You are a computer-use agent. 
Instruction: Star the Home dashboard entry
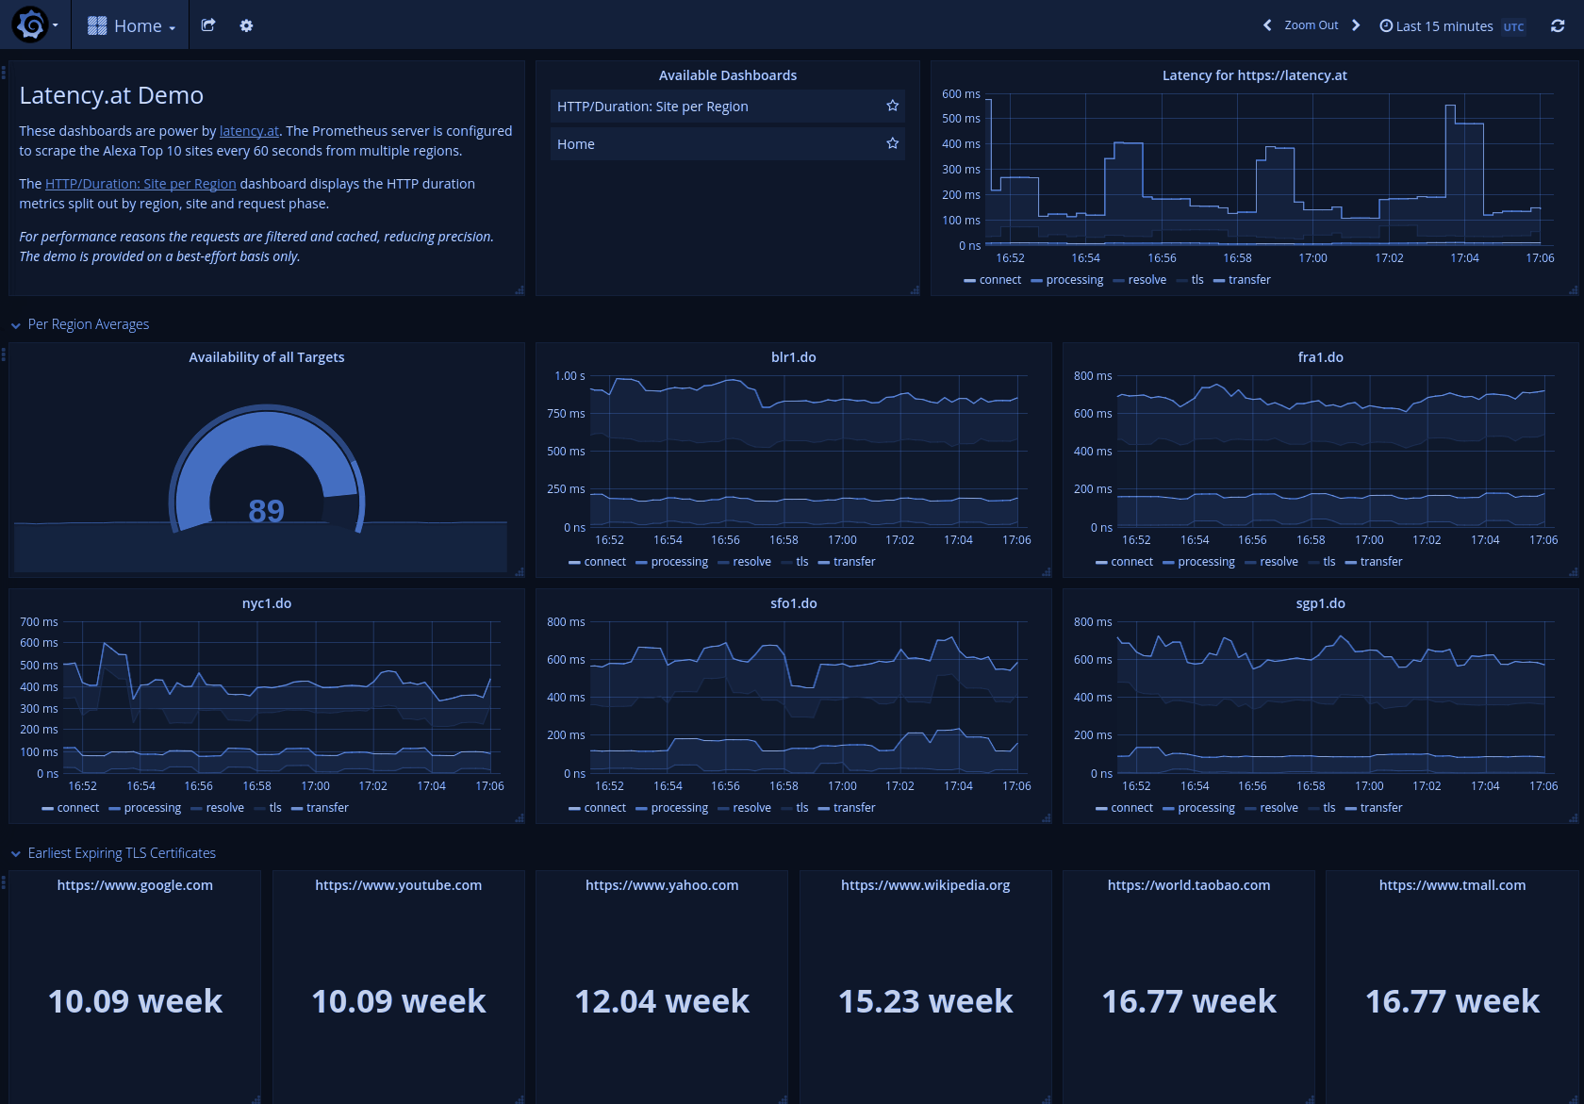[892, 143]
